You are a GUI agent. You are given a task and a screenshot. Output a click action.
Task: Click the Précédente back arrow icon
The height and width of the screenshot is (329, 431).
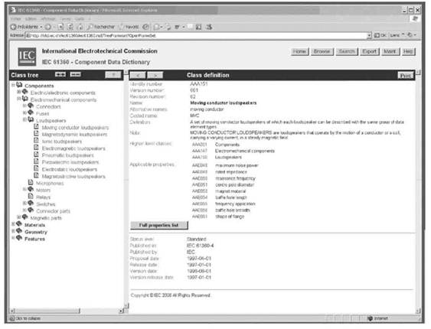pyautogui.click(x=14, y=27)
